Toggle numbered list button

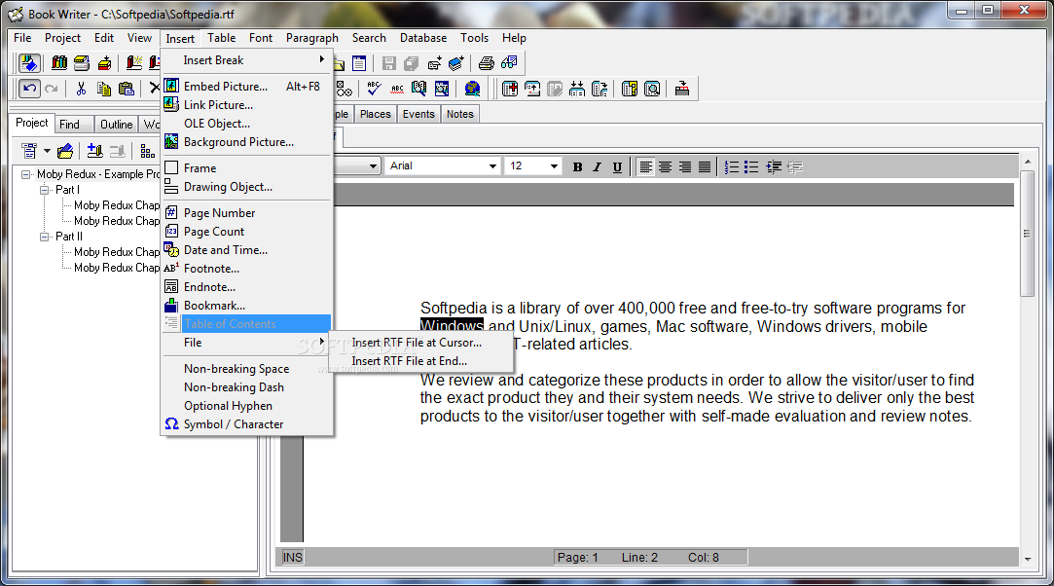pyautogui.click(x=732, y=166)
